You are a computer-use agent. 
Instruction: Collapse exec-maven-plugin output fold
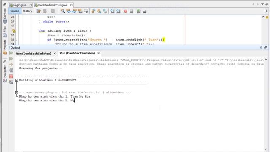point(16,92)
